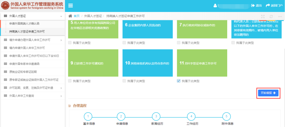
Task: Click step 2 circle 申请信息
Action: 121,117
